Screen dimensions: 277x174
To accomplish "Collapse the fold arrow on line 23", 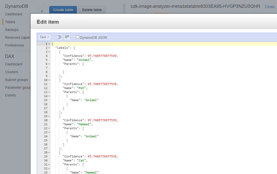I will coord(49,132).
